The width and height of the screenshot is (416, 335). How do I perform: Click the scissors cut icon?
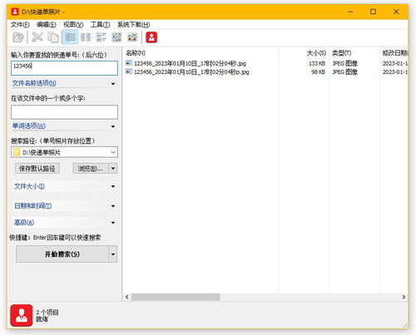pos(37,37)
